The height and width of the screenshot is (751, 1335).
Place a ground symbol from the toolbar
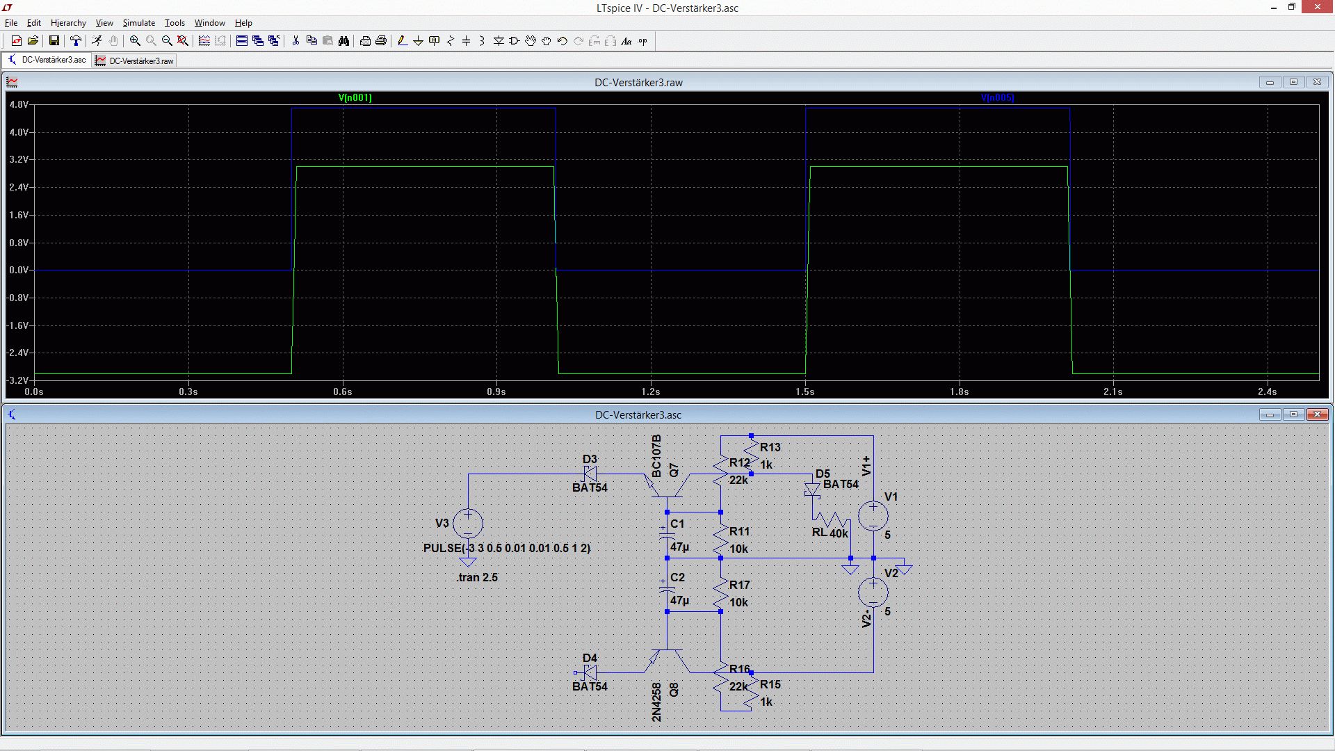419,41
